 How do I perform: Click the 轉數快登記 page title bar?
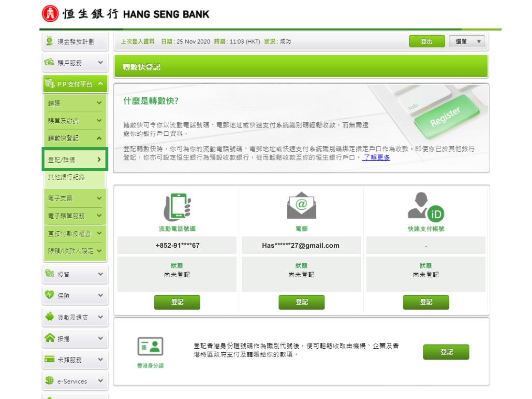(x=301, y=67)
